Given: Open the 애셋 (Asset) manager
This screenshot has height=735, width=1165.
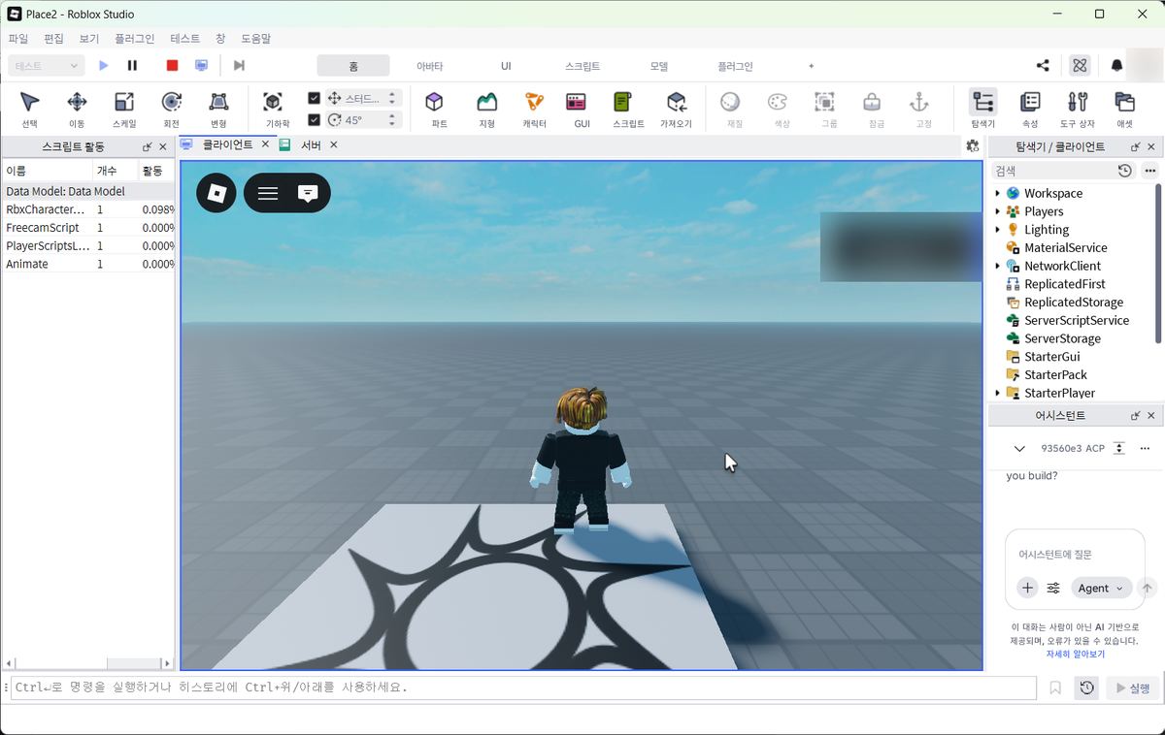Looking at the screenshot, I should coord(1124,109).
